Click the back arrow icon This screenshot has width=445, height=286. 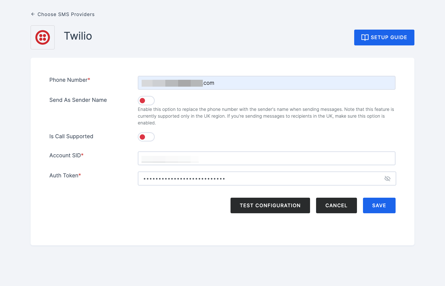tap(33, 14)
